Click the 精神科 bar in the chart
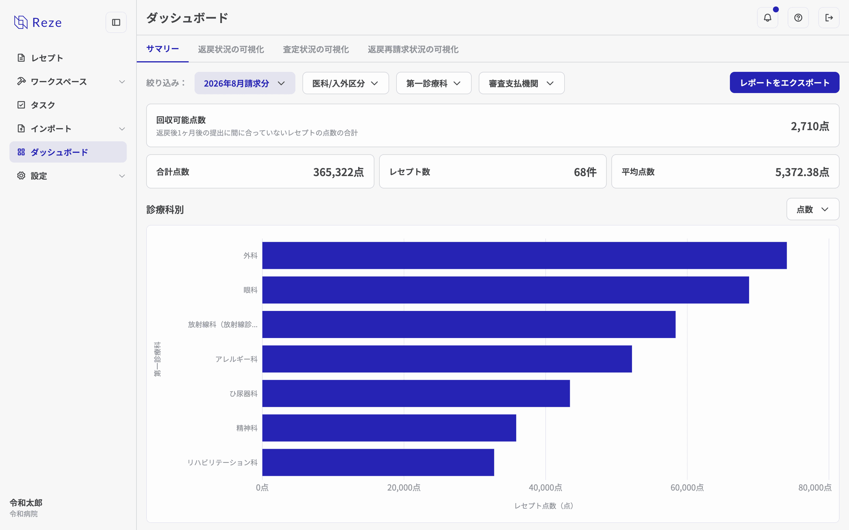The height and width of the screenshot is (530, 849). coord(389,428)
